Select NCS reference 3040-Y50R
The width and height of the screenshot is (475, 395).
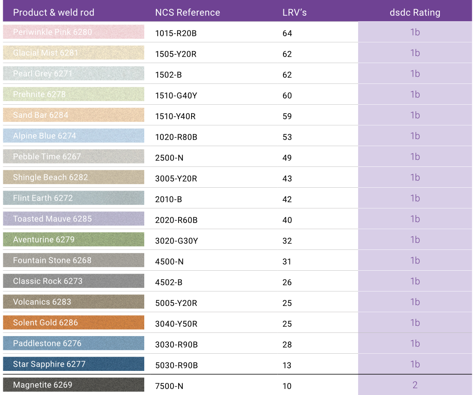click(176, 324)
